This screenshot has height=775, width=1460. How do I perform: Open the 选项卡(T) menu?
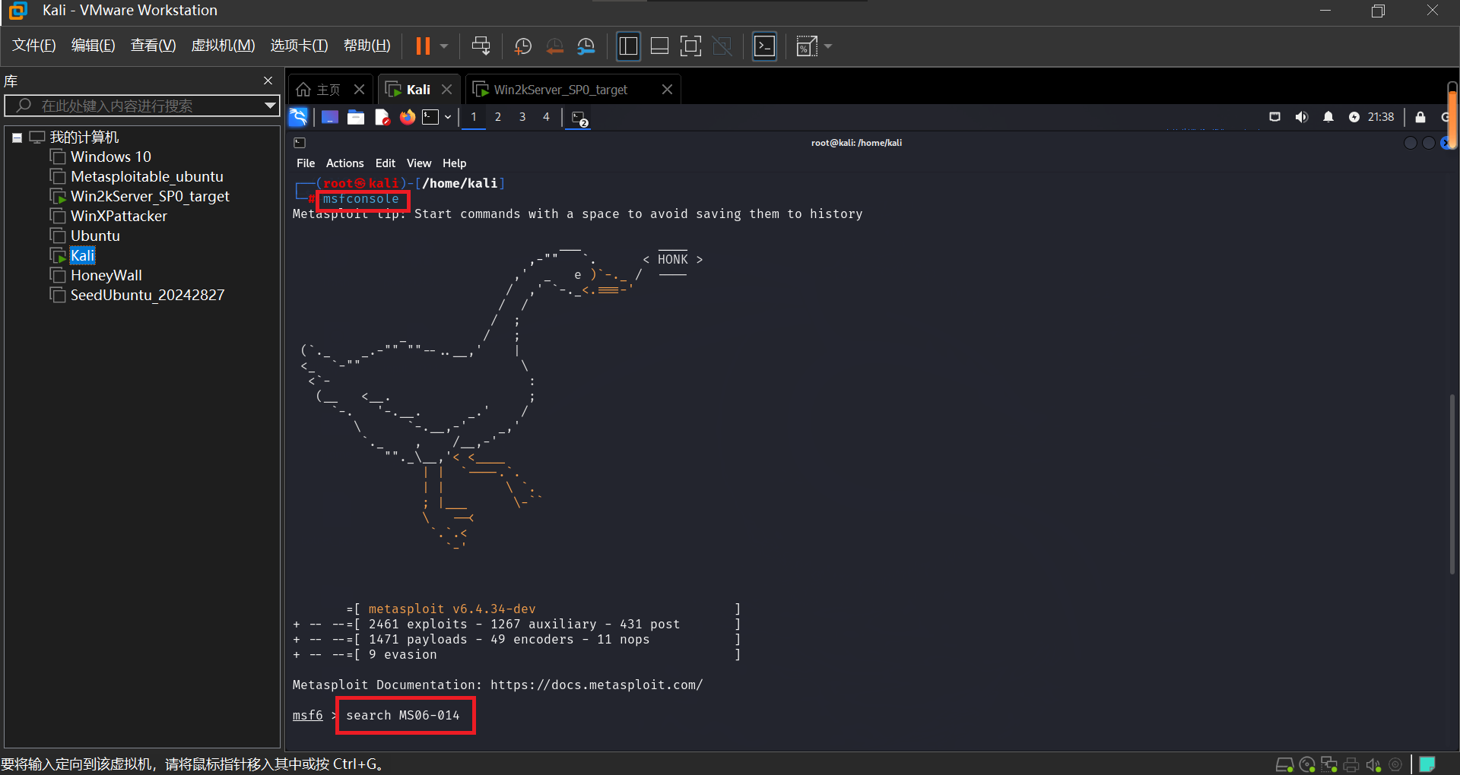(299, 46)
